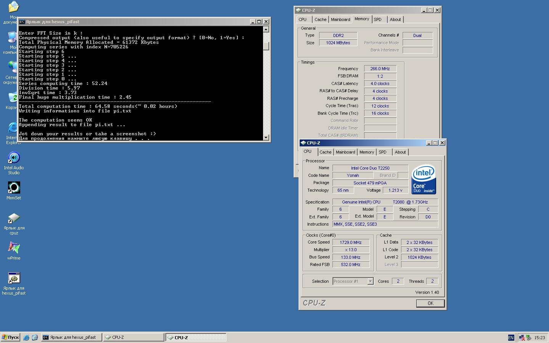Click the Channels # Dual field
The height and width of the screenshot is (343, 549).
tap(417, 35)
